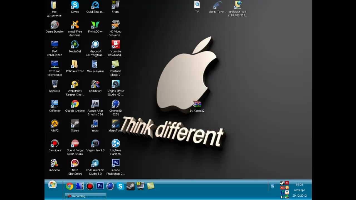Open the Мои документы desktop folder
The image size is (356, 200).
55,9
